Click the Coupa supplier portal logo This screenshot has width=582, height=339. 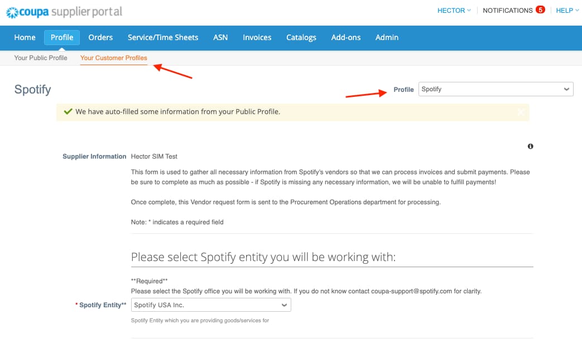tap(64, 12)
